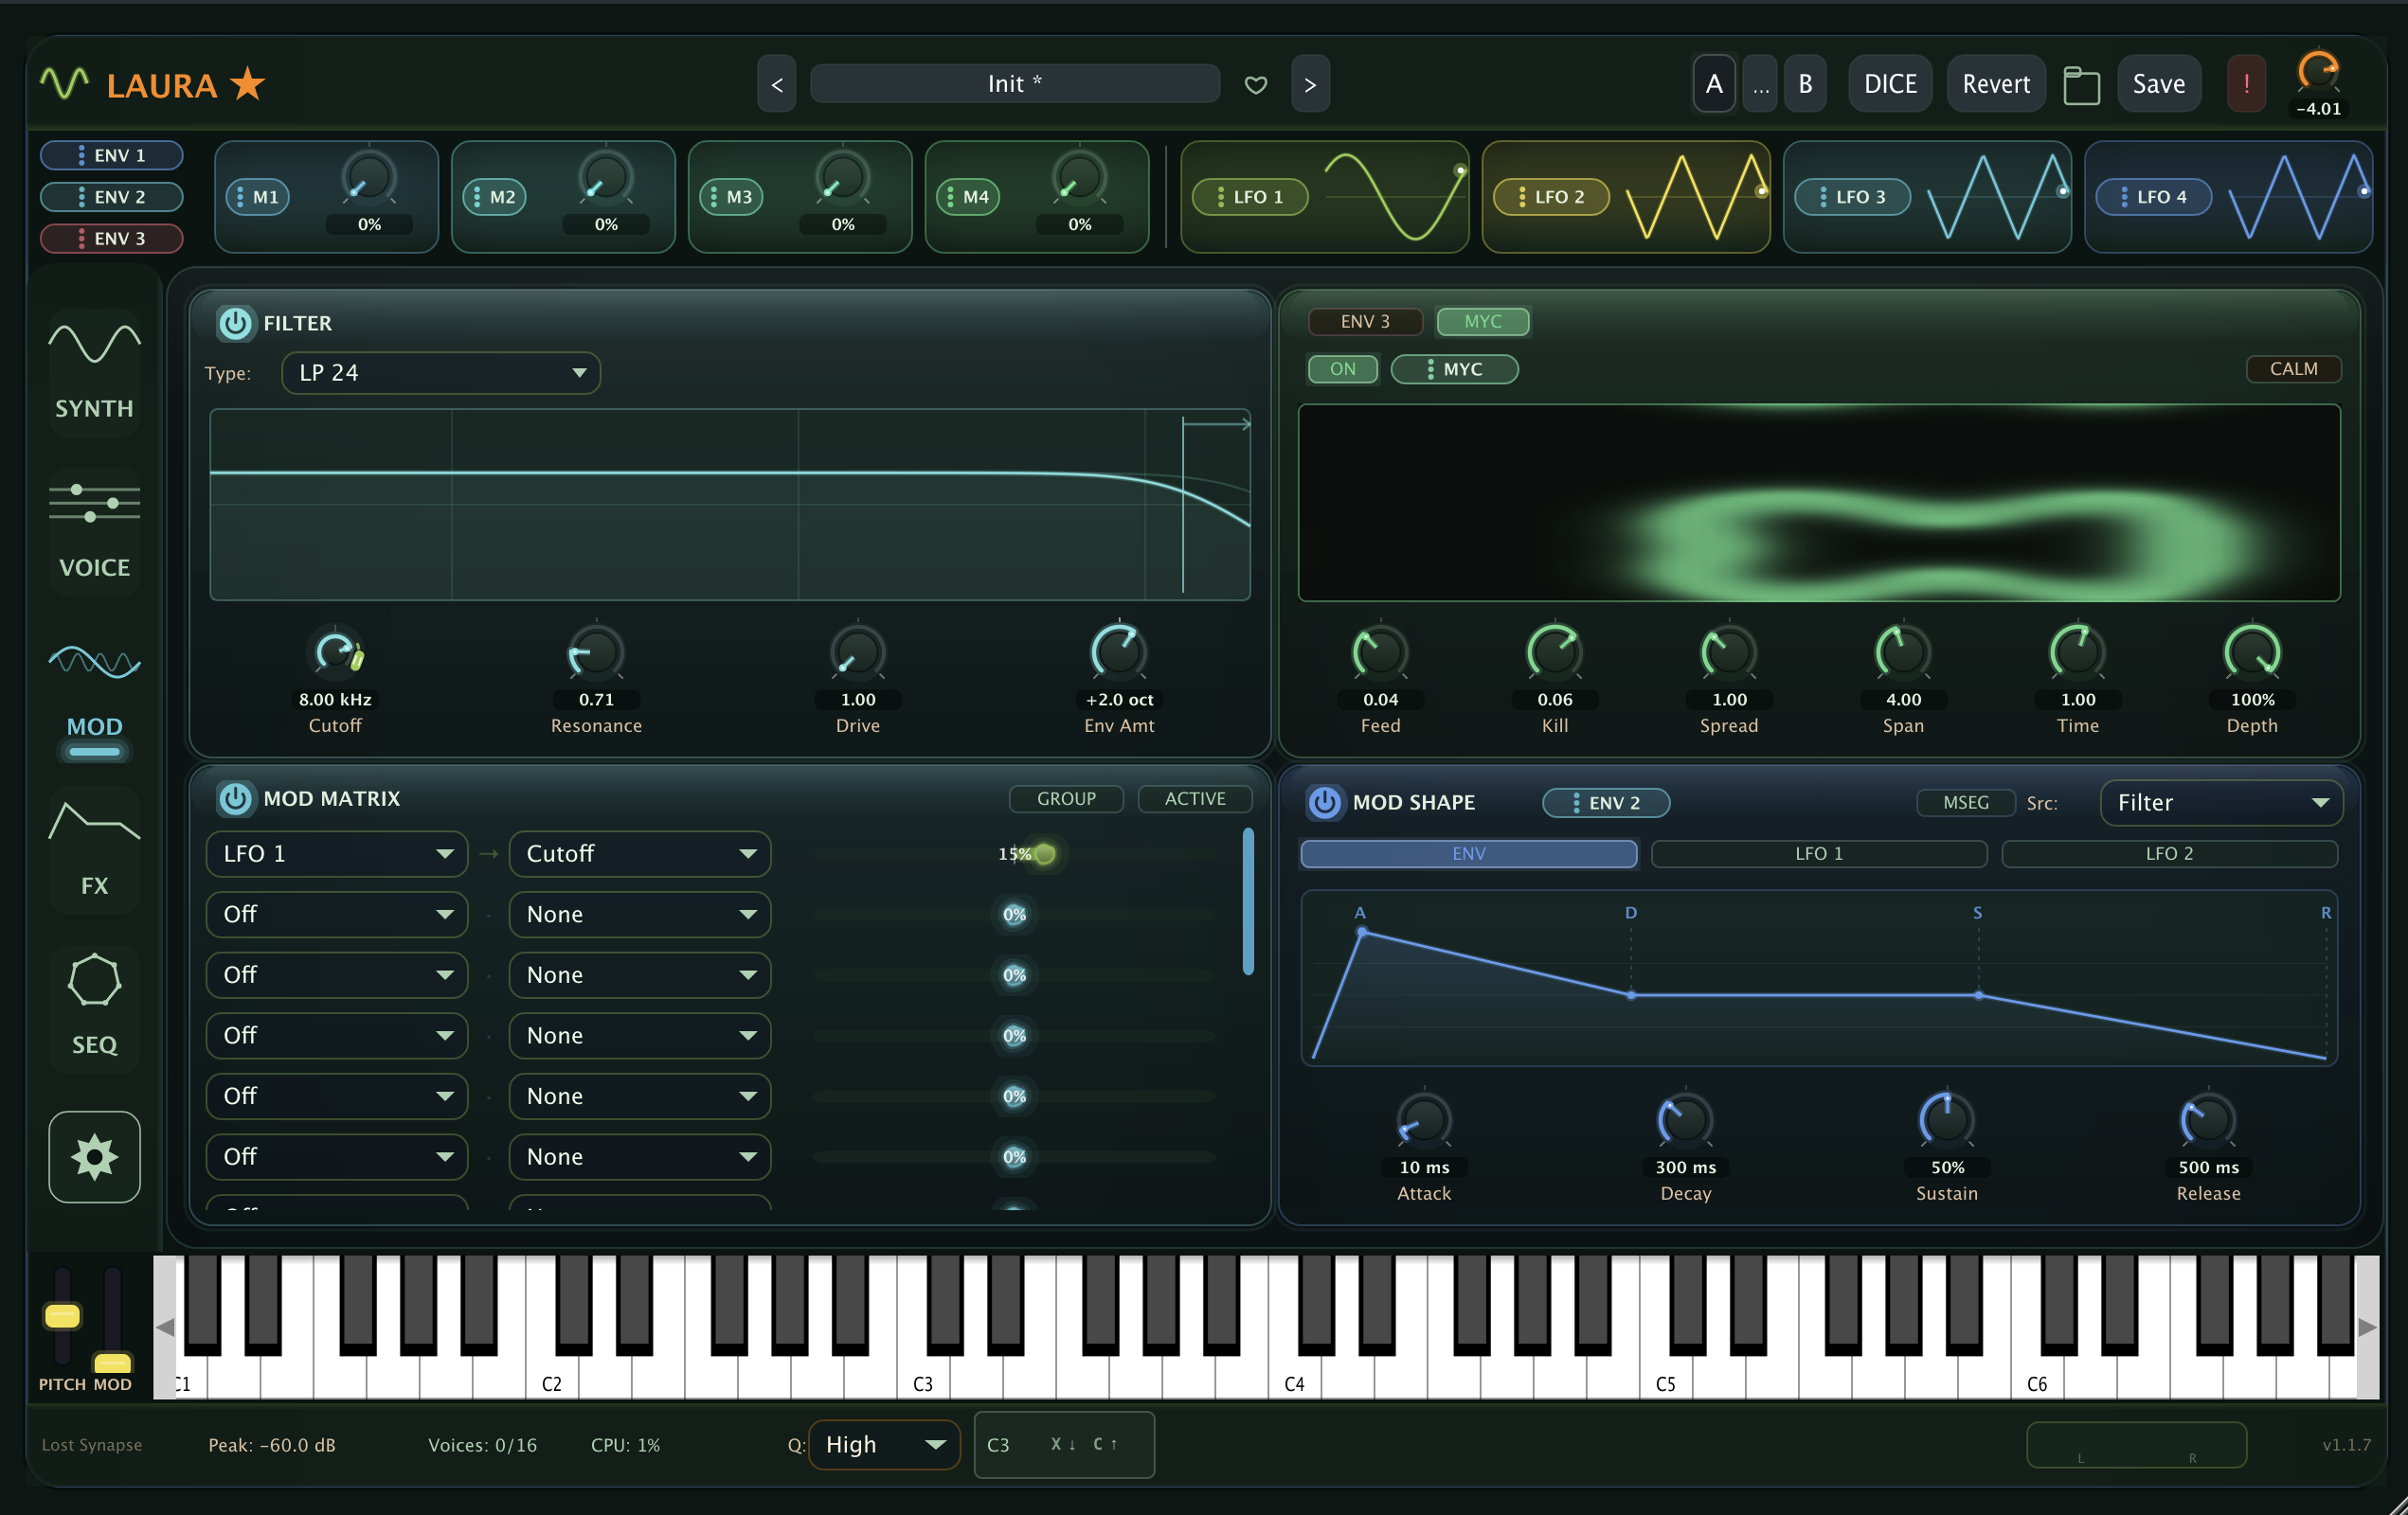The width and height of the screenshot is (2408, 1515).
Task: Click the next preset arrow
Action: pos(1310,84)
